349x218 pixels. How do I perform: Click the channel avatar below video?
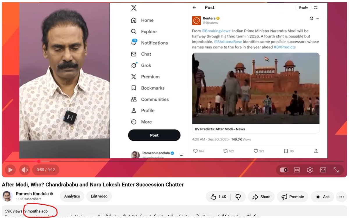pyautogui.click(x=7, y=196)
